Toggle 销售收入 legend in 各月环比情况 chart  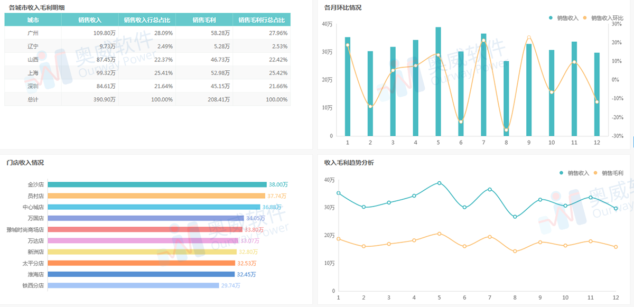pos(563,17)
